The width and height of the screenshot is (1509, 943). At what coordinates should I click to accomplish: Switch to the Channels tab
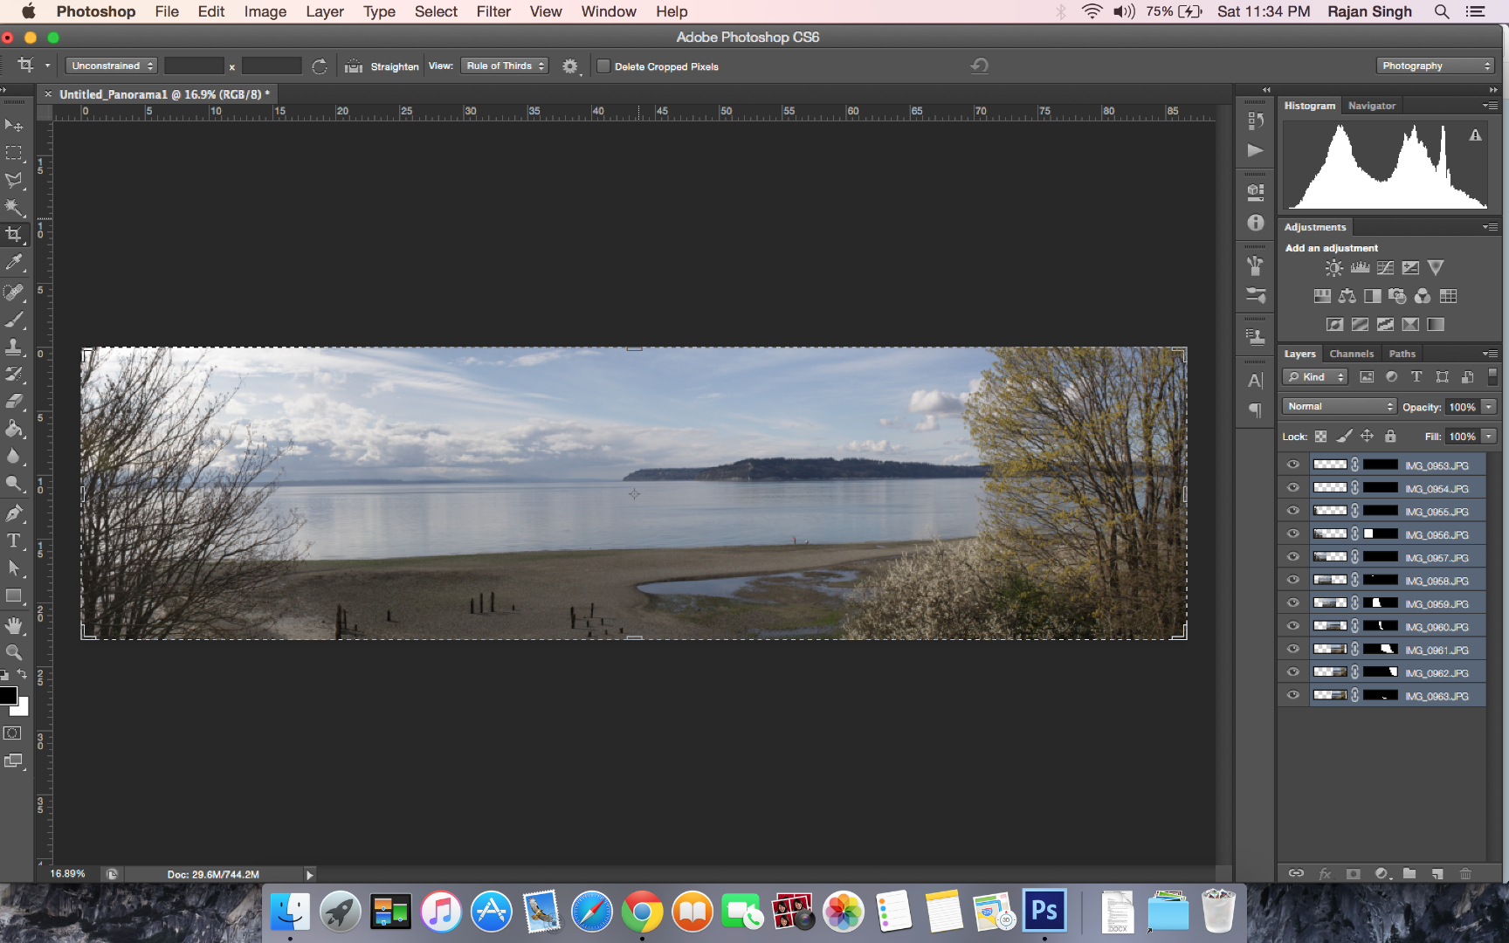1351,354
